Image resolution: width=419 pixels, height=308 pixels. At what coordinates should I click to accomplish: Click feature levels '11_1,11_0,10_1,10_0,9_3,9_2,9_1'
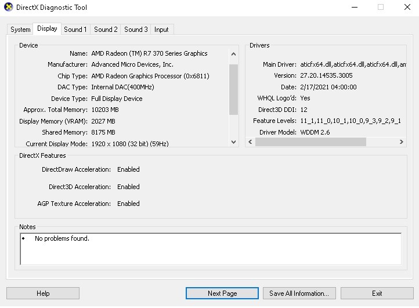click(351, 121)
